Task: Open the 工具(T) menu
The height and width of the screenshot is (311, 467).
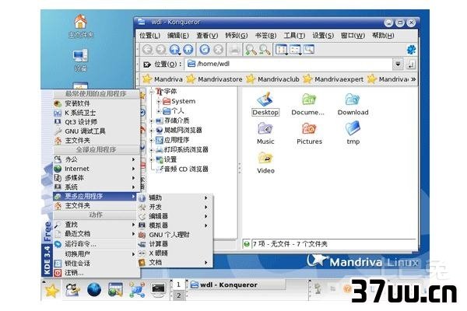Action: click(x=294, y=36)
